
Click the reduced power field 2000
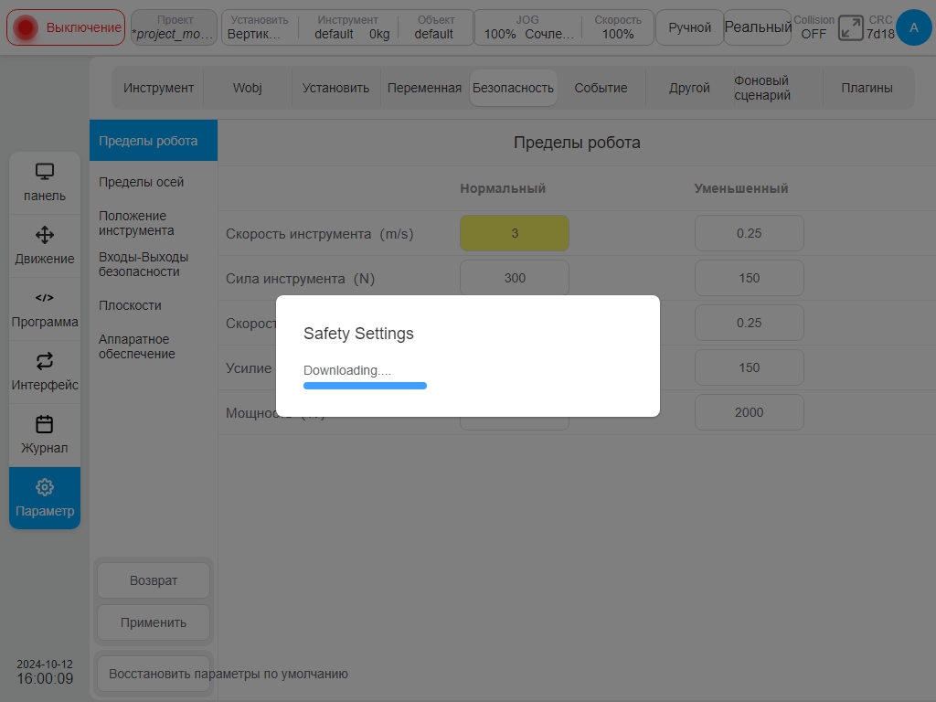tap(750, 412)
